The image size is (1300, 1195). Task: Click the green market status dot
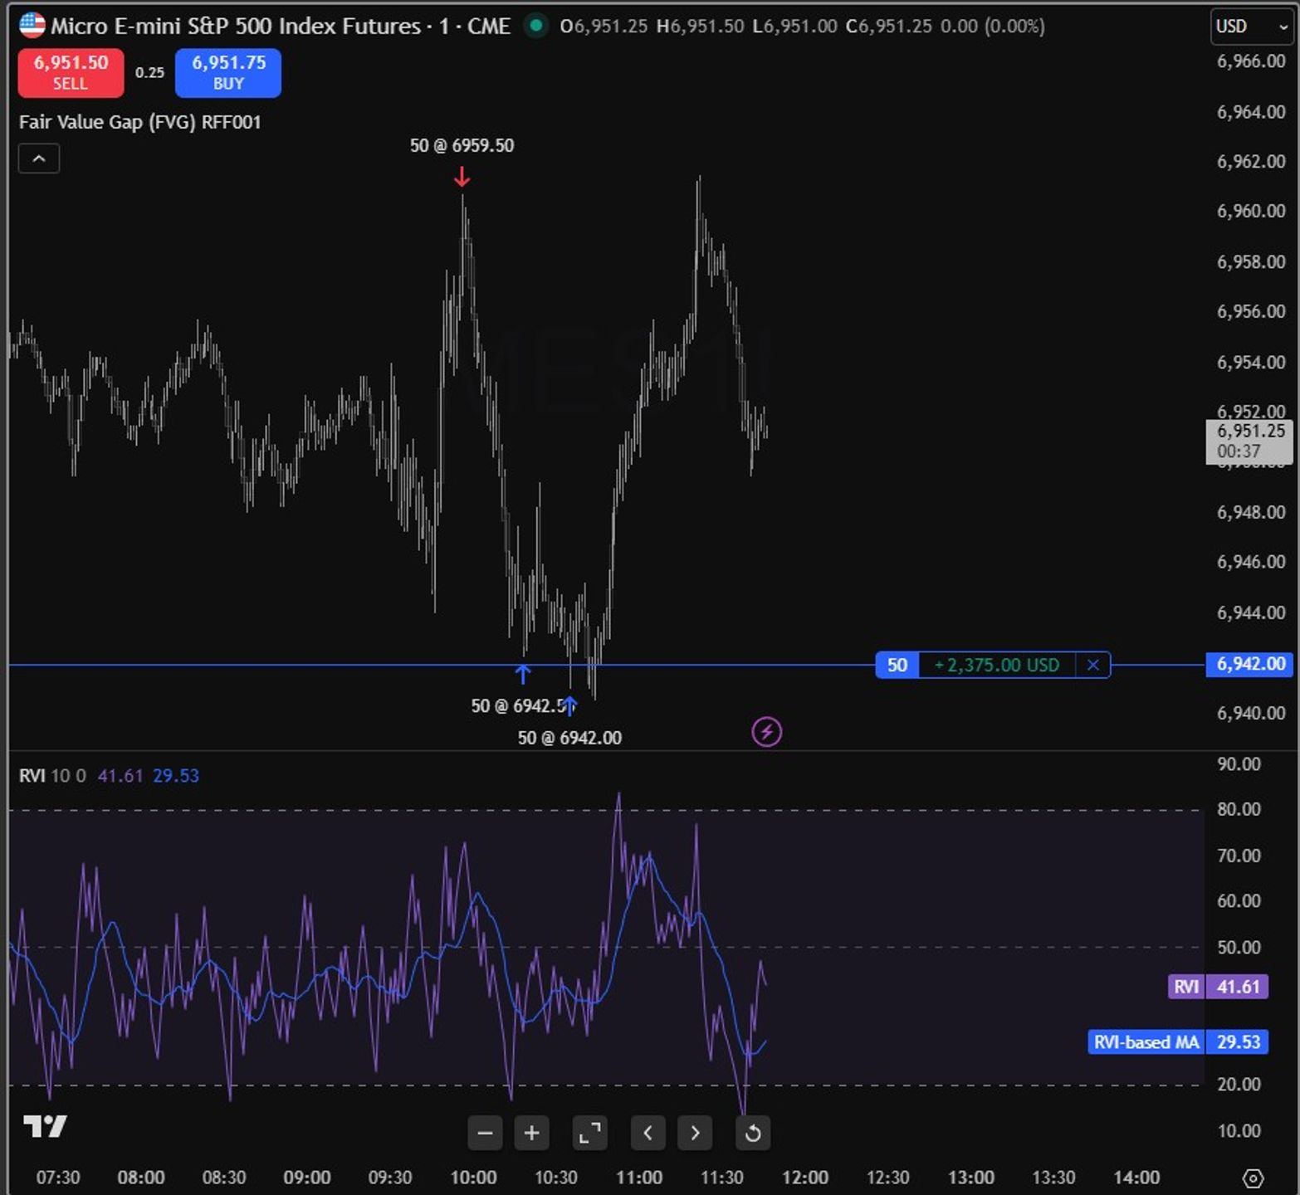click(x=536, y=26)
